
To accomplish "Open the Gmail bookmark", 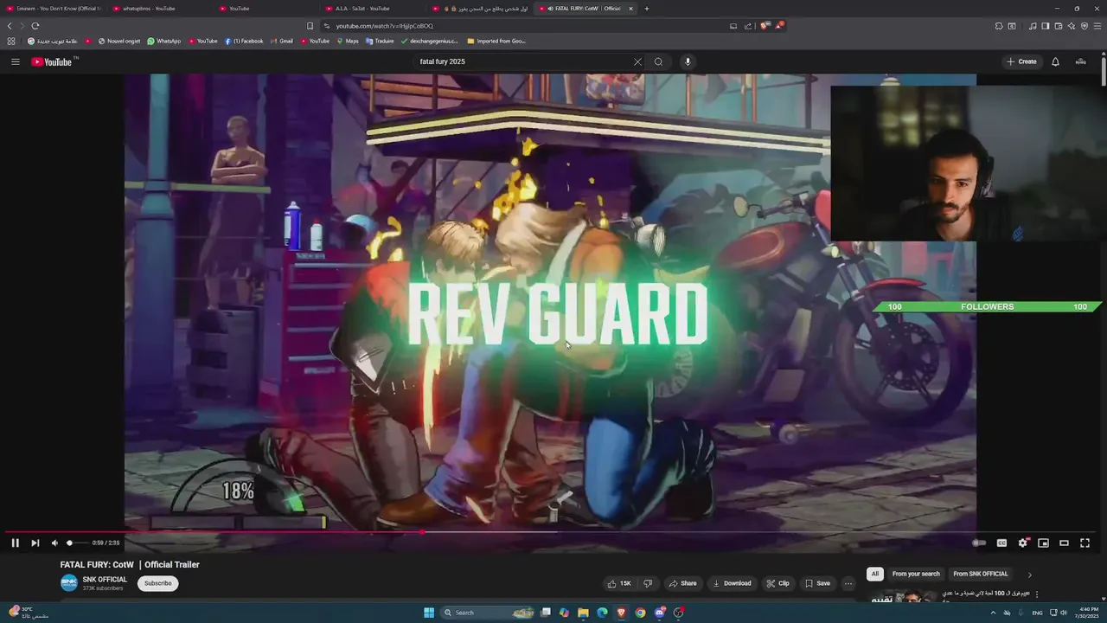I will coord(282,41).
